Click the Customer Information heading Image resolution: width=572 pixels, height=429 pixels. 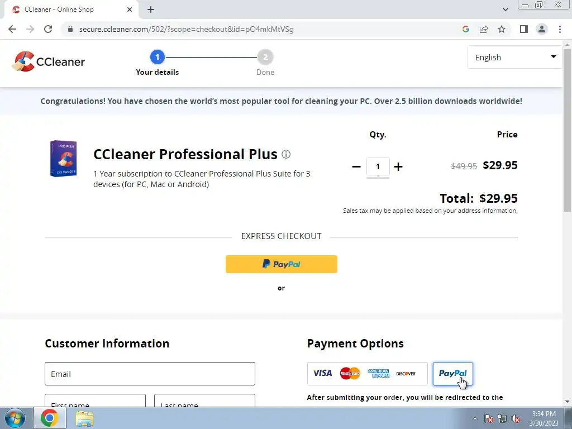(x=107, y=344)
